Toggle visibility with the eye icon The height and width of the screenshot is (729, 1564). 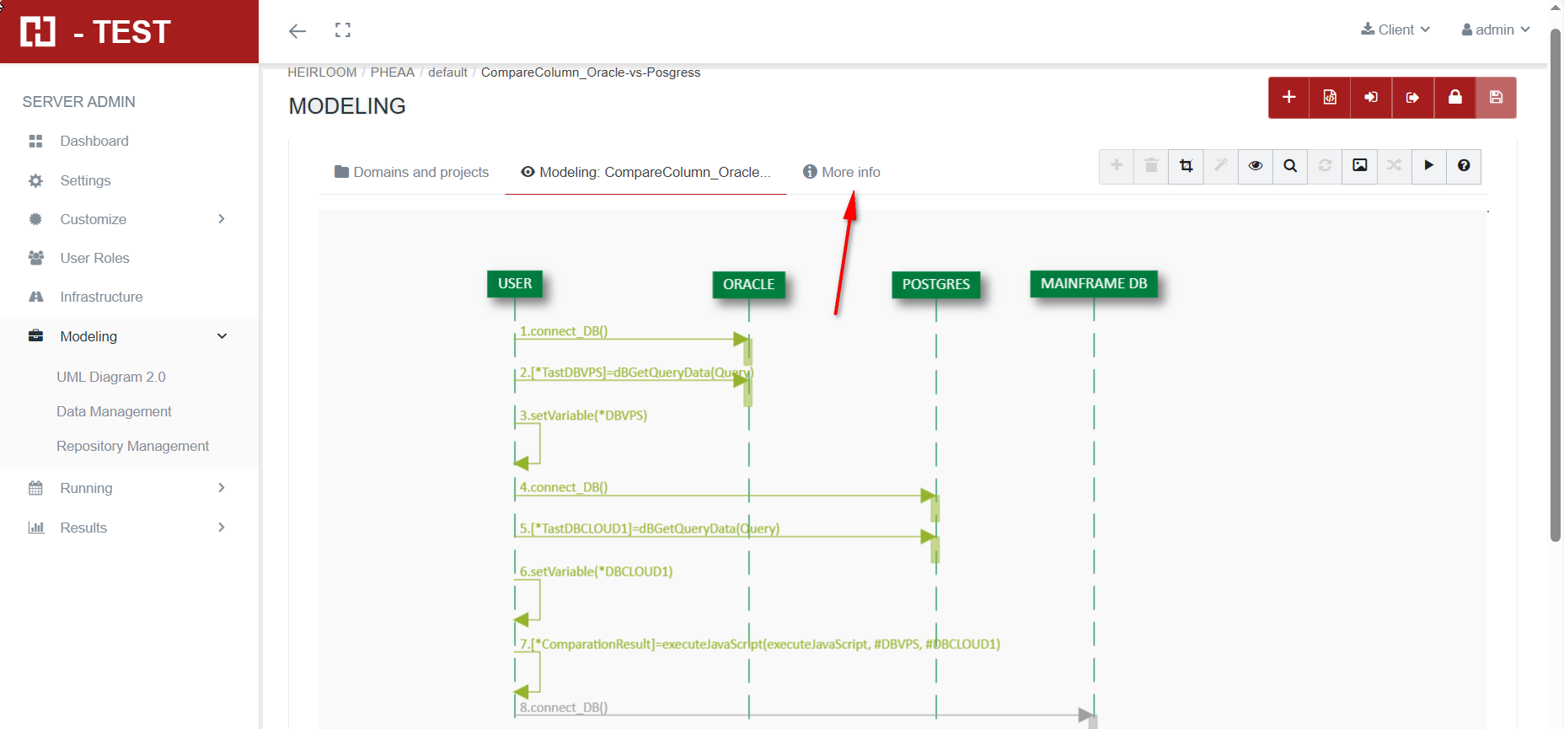tap(1256, 166)
